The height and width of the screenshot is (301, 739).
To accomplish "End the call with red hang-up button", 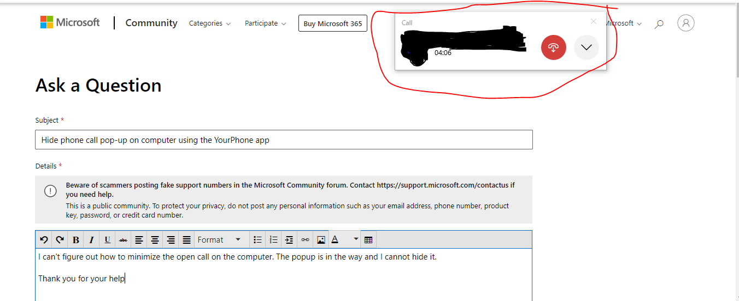I will 554,47.
